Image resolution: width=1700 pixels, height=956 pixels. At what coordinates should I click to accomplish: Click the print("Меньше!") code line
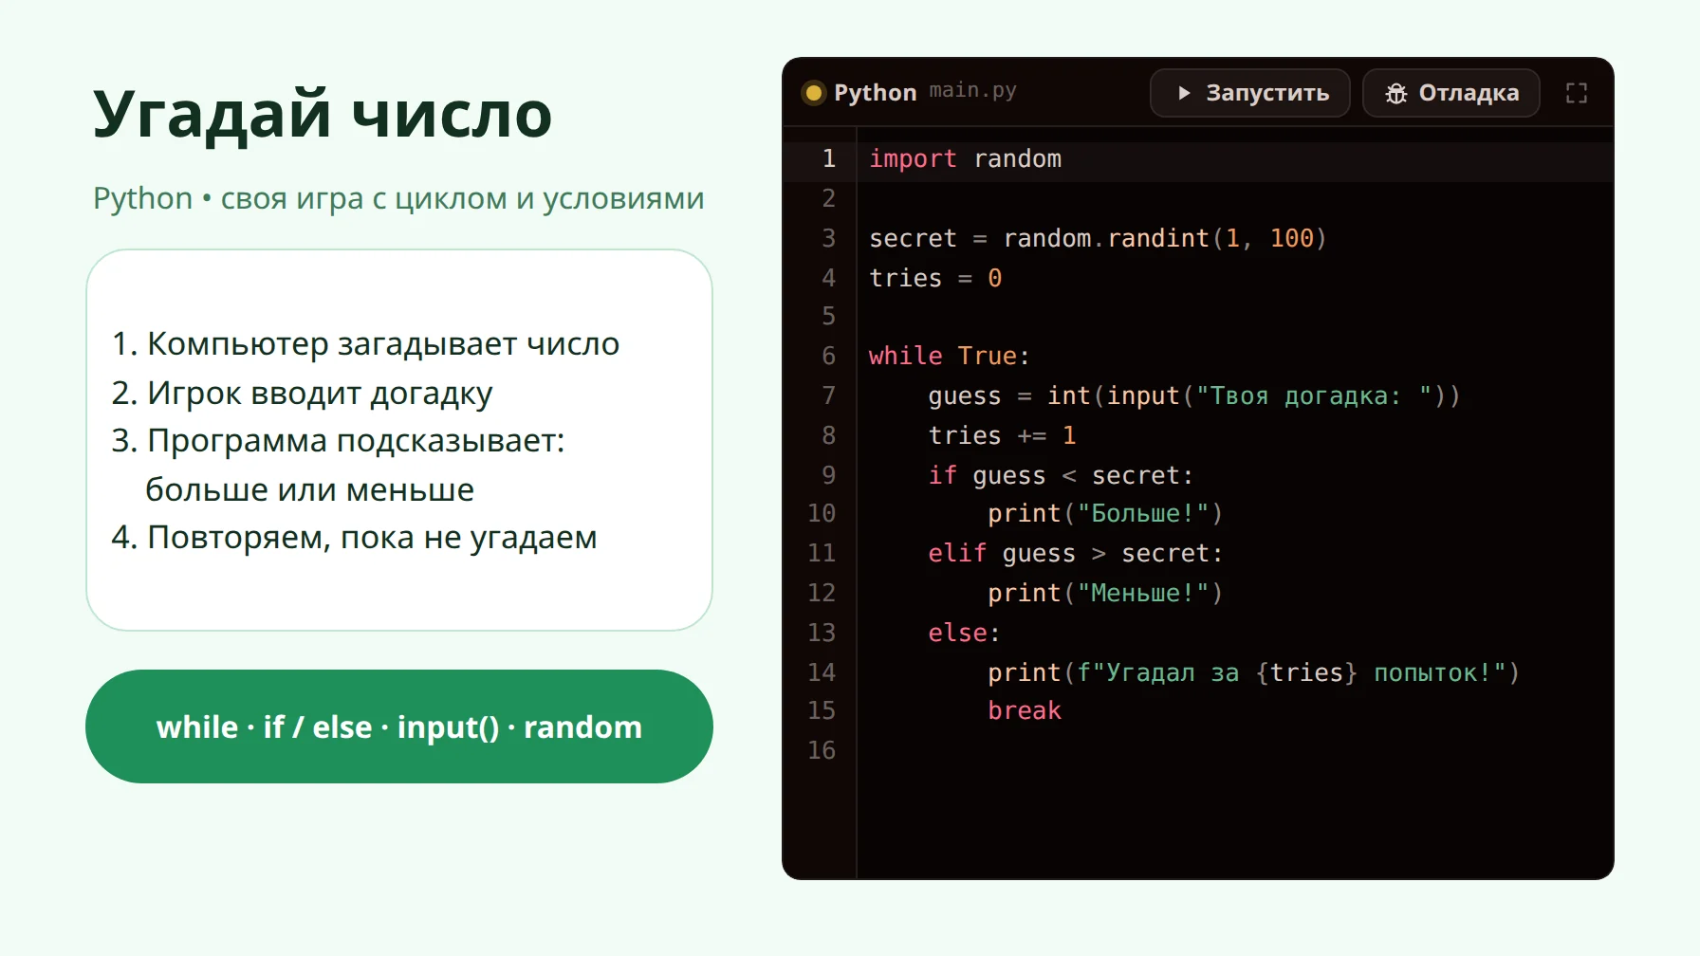pos(1105,593)
